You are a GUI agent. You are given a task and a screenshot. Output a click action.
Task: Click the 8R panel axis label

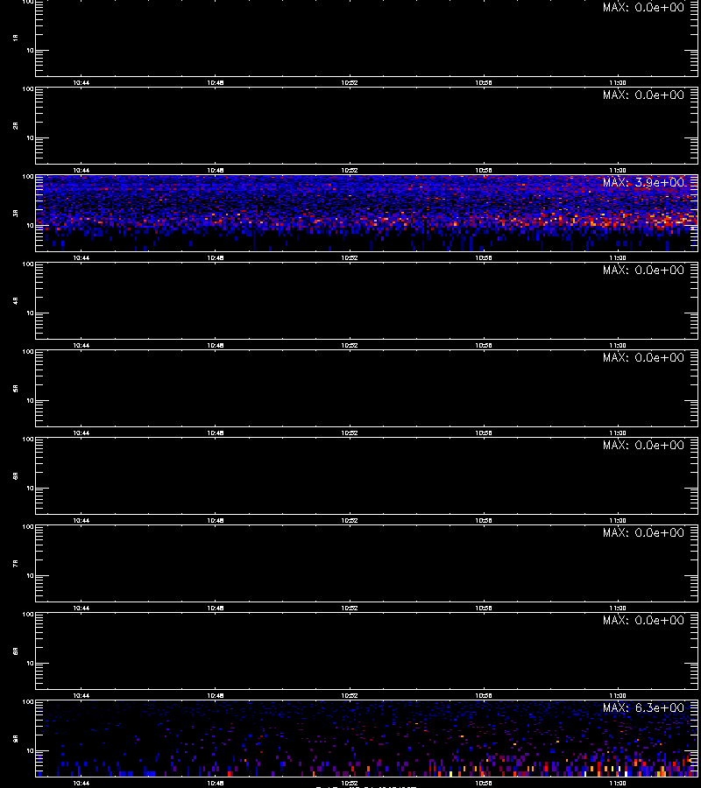[x=16, y=651]
